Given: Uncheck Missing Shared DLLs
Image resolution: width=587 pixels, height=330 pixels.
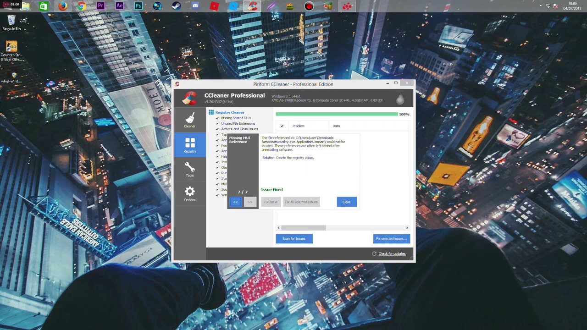Looking at the screenshot, I should [217, 118].
